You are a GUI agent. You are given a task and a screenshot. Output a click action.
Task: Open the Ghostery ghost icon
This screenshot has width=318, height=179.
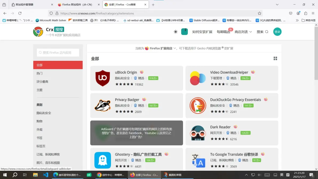tap(103, 160)
